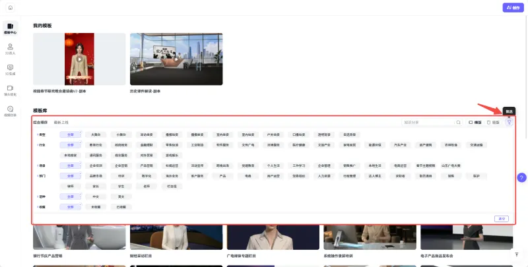Show only 已收藏 templates

(x=121, y=207)
